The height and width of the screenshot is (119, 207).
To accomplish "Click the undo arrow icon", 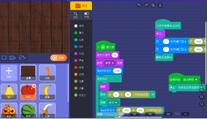I will pos(139,5).
